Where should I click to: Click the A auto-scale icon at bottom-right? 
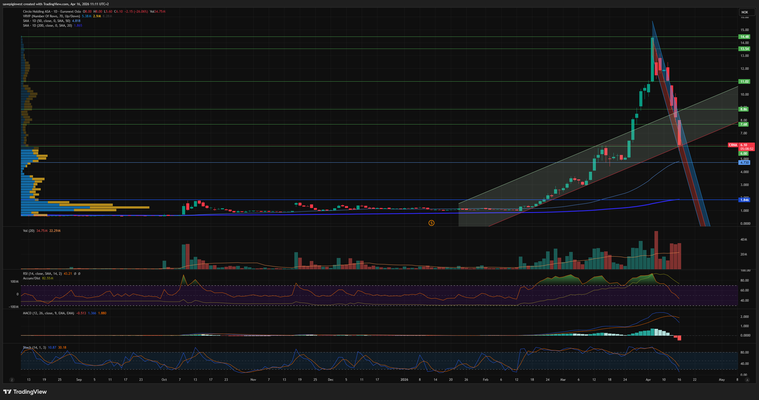tap(747, 380)
